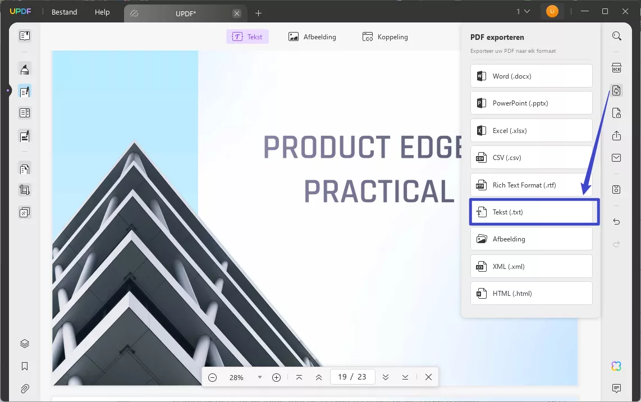
Task: Open the comments panel icon
Action: click(616, 388)
